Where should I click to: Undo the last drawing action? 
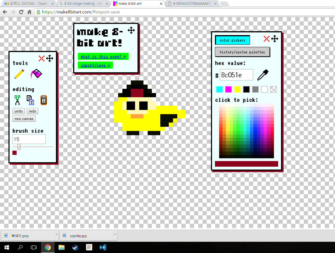coord(19,111)
